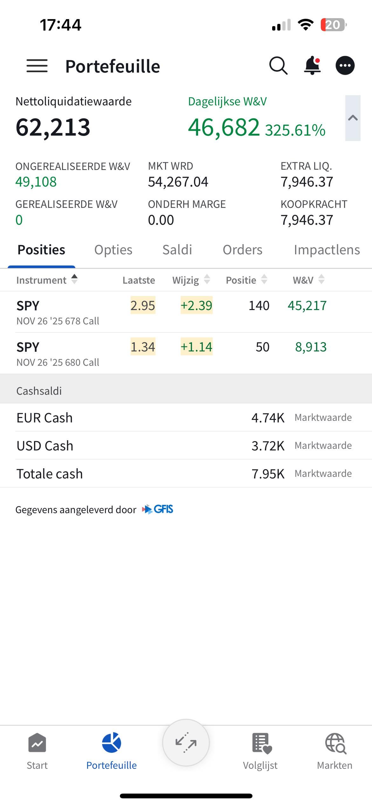Image resolution: width=372 pixels, height=806 pixels.
Task: Open notifications bell
Action: coord(312,66)
